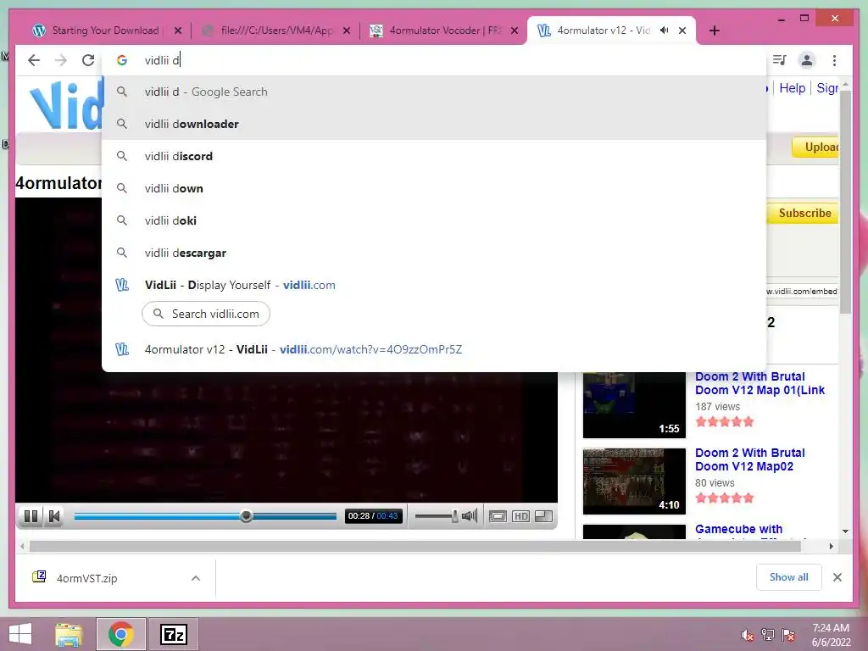This screenshot has width=868, height=651.
Task: Toggle widescreen mode in the player
Action: click(x=498, y=516)
